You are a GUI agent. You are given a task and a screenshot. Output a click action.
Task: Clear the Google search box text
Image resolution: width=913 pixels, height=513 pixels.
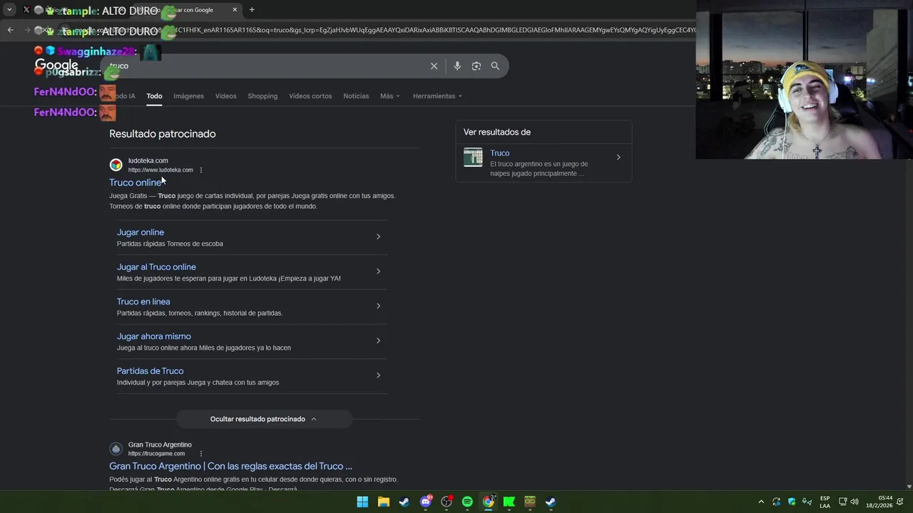point(434,66)
